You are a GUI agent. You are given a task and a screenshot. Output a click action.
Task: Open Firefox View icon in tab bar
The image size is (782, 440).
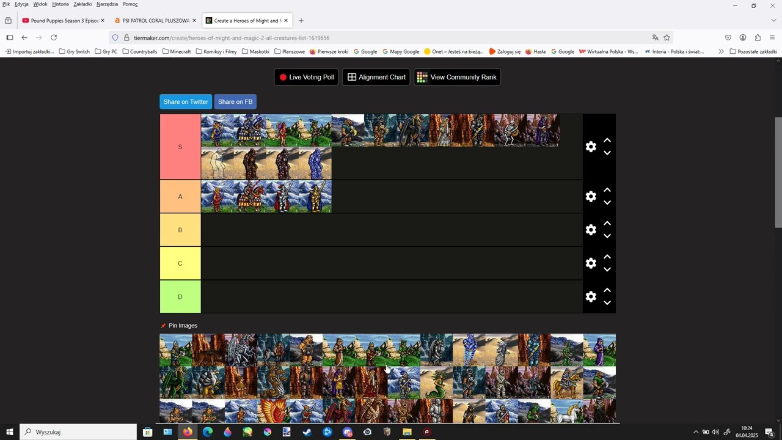click(x=8, y=20)
